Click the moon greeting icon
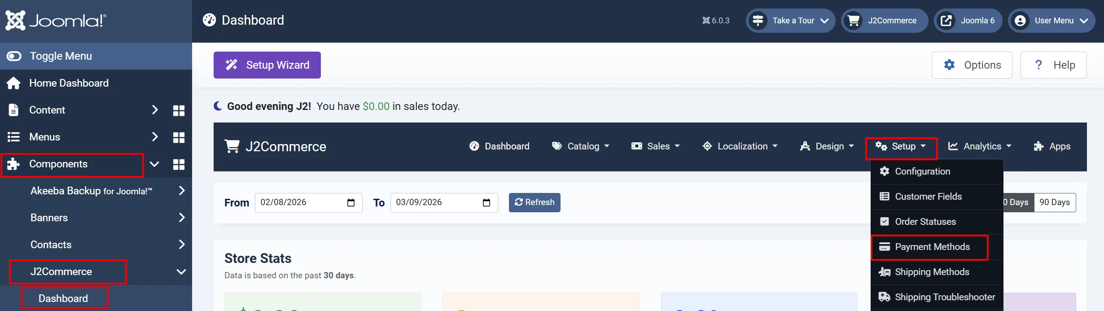This screenshot has width=1104, height=311. [218, 106]
